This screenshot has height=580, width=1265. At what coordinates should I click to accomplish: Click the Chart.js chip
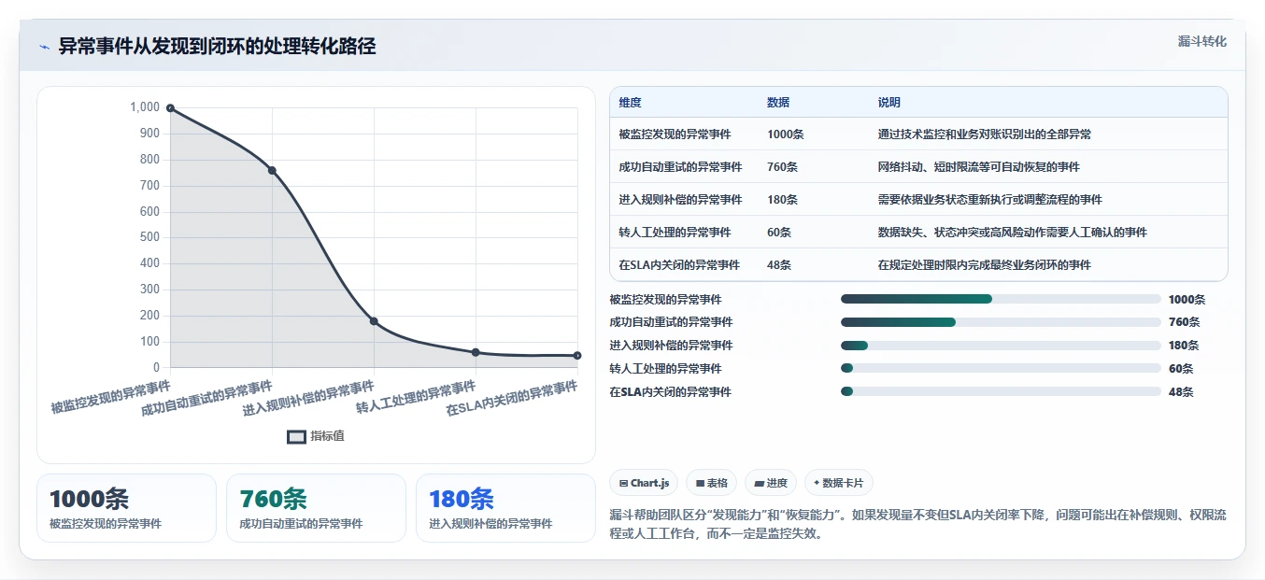[x=644, y=483]
